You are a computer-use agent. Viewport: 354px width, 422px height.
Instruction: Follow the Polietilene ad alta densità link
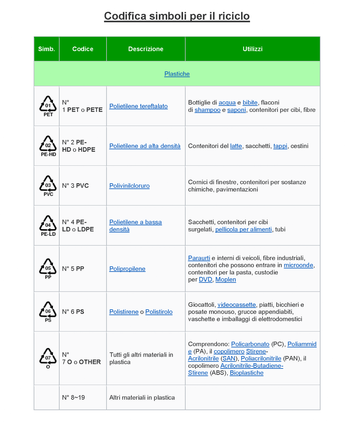click(145, 146)
